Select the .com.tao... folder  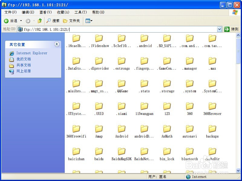tap(212, 41)
